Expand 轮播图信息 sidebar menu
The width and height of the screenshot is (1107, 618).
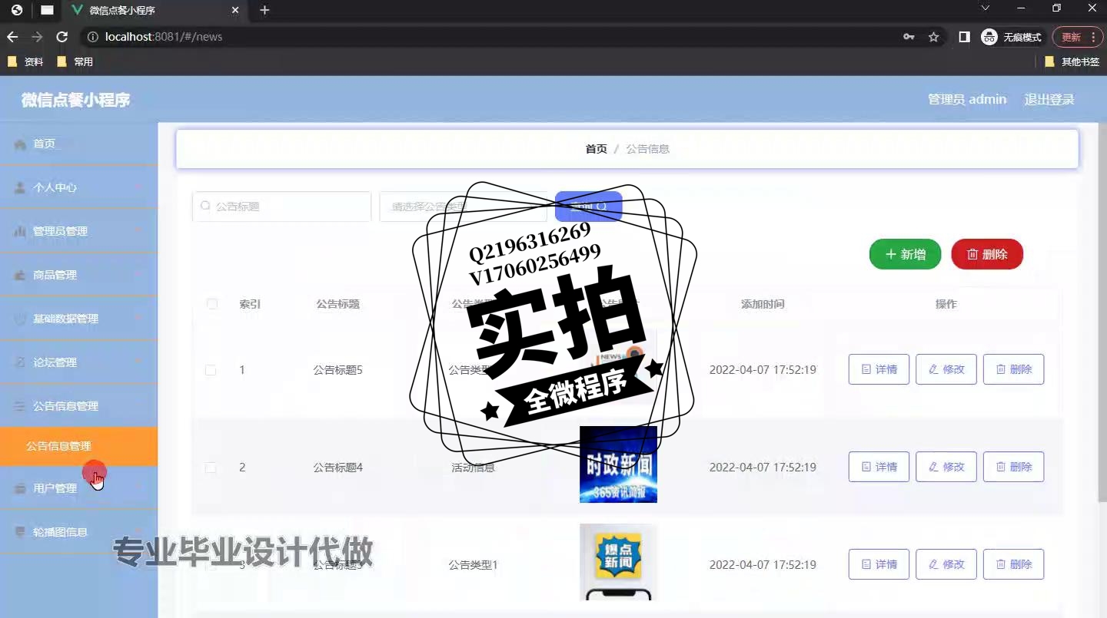[x=78, y=532]
